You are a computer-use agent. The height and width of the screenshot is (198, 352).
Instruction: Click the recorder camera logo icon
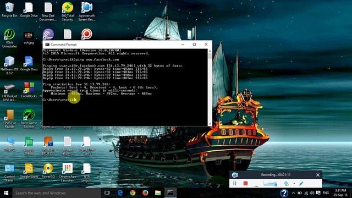pyautogui.click(x=235, y=175)
